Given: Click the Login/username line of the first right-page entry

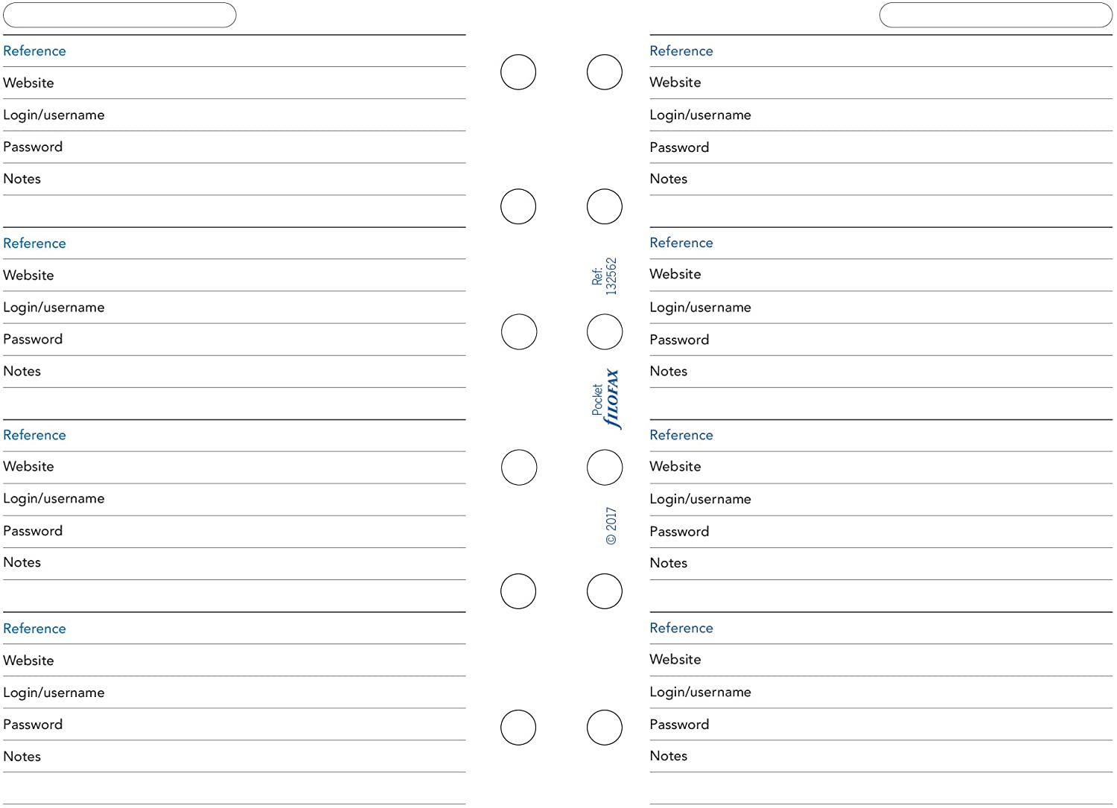Looking at the screenshot, I should 881,115.
